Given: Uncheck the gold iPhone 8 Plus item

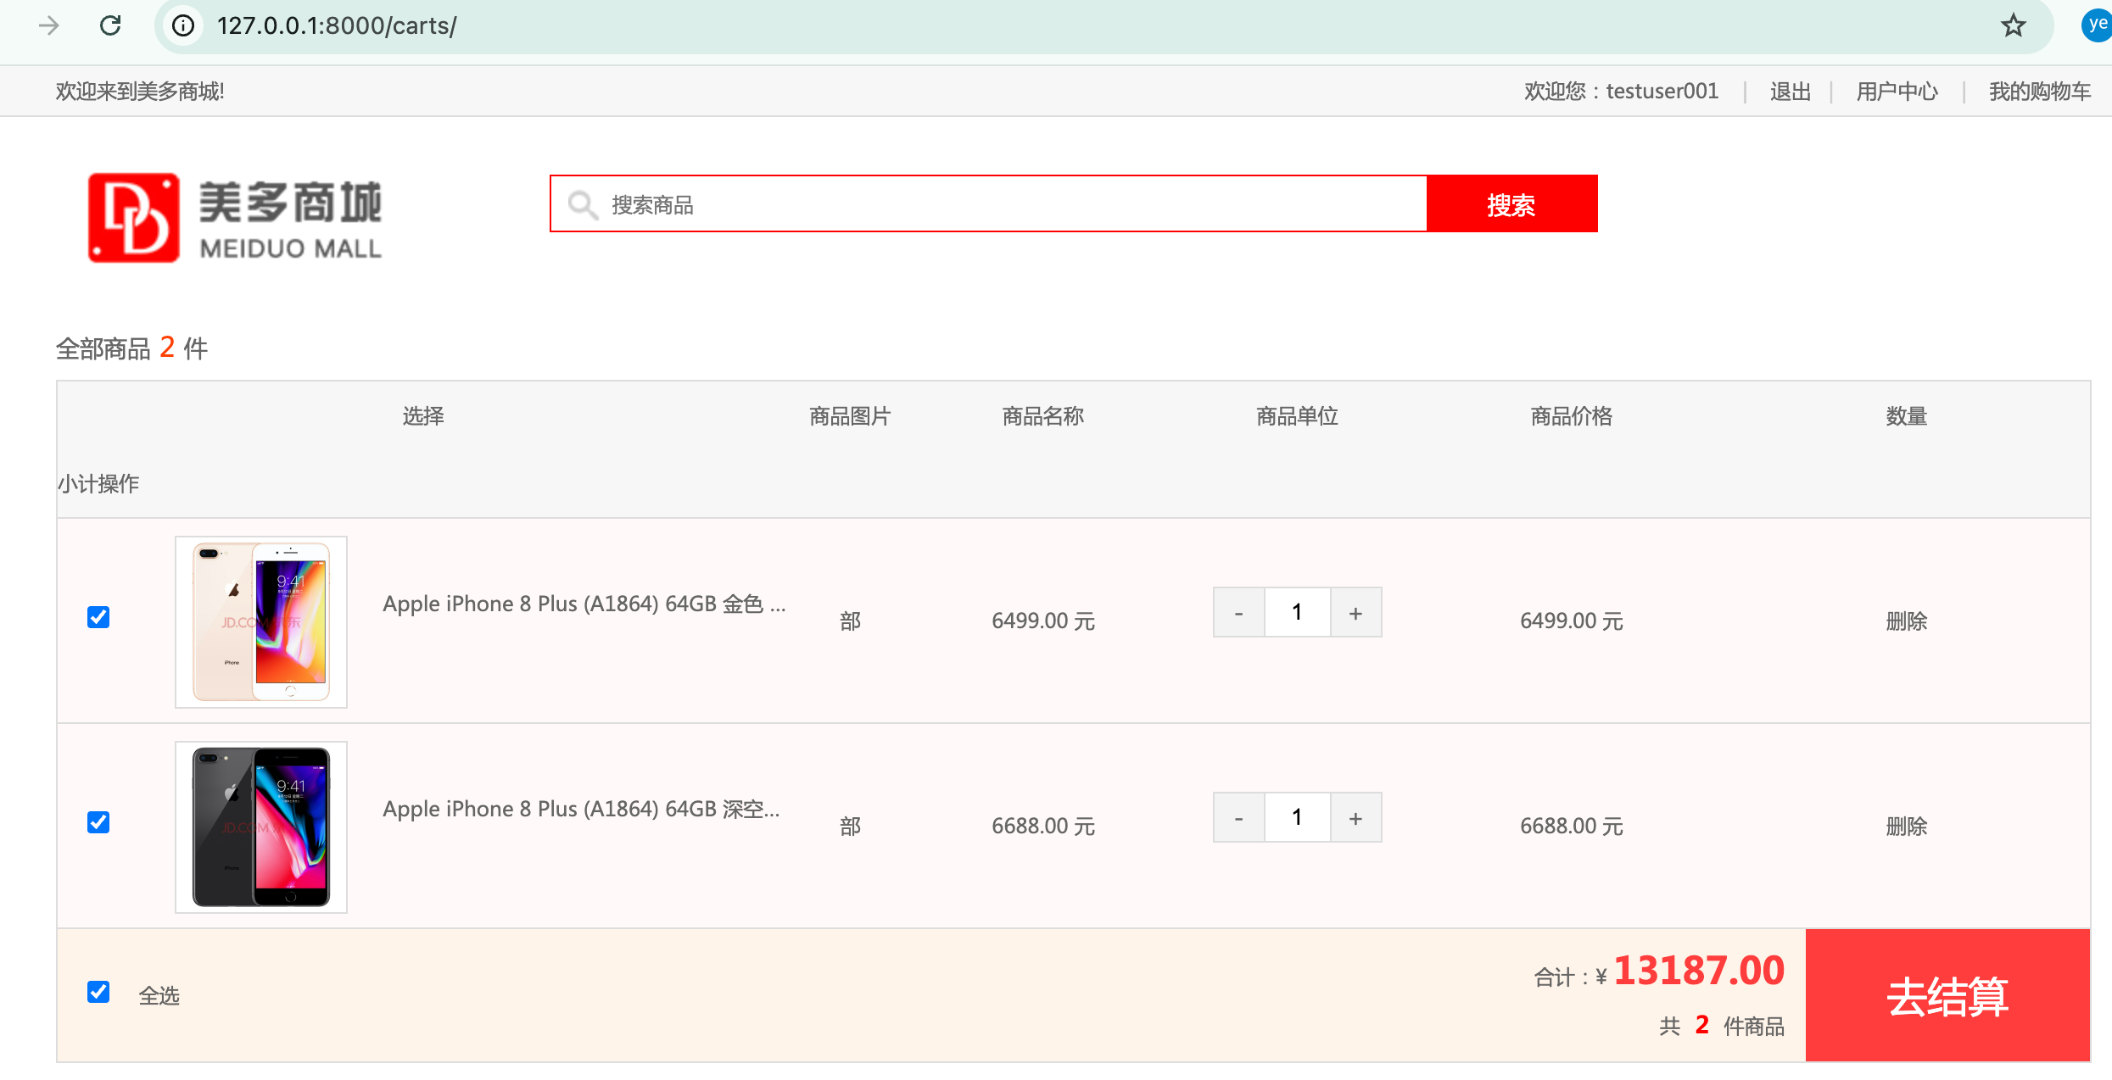Looking at the screenshot, I should [98, 617].
